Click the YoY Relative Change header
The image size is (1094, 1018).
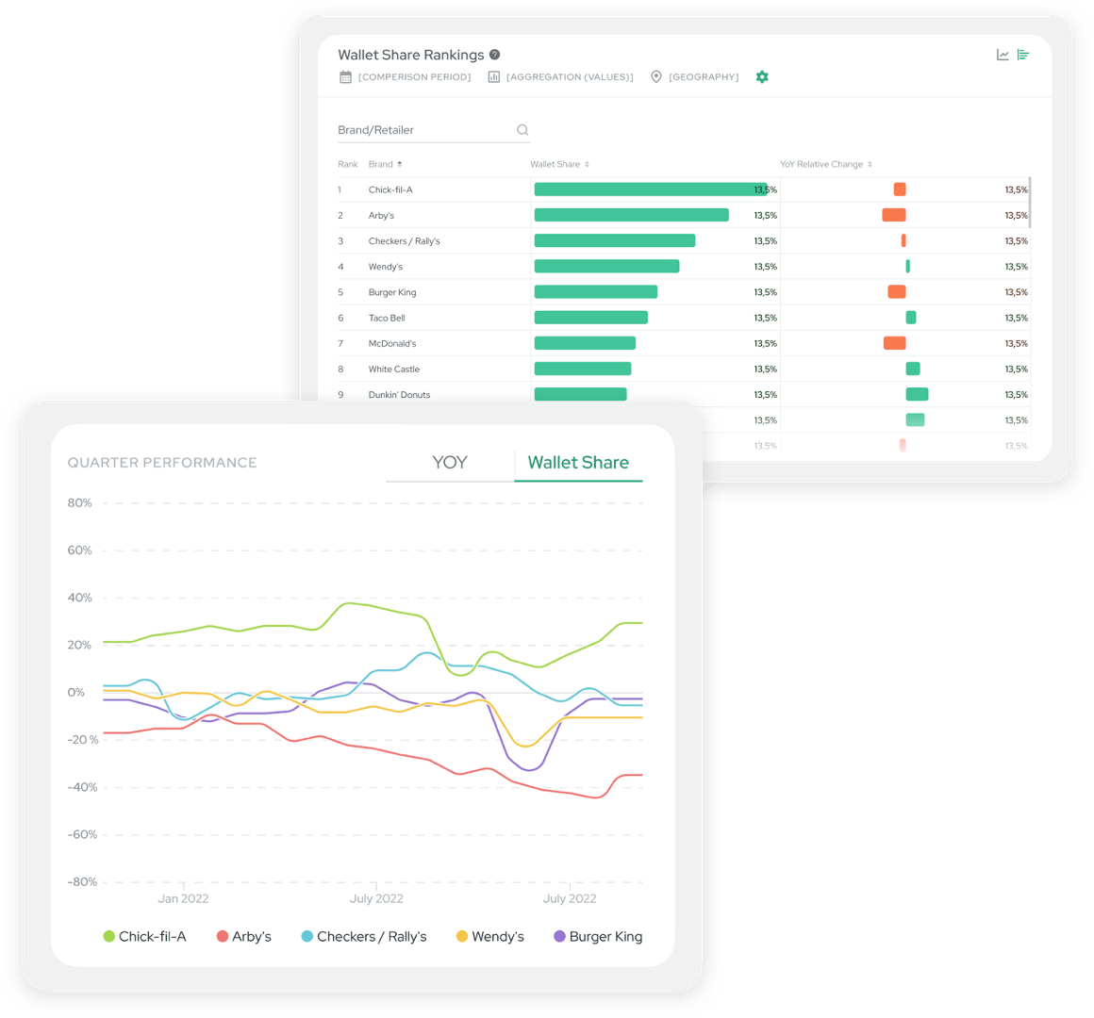click(821, 165)
